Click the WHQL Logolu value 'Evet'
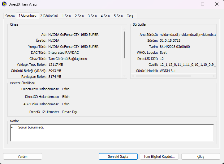224x164 pixels. pos(163,53)
